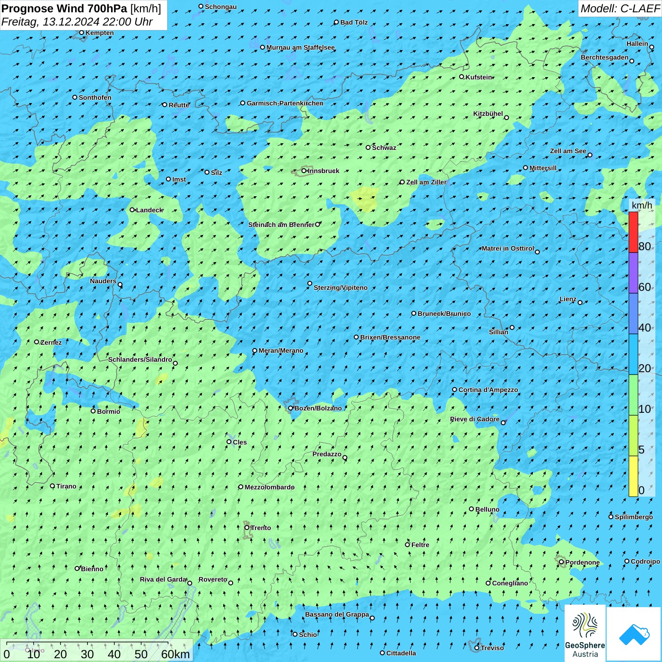Image resolution: width=662 pixels, height=662 pixels.
Task: Click the Garmisch-Partenkirchen label
Action: 285,103
